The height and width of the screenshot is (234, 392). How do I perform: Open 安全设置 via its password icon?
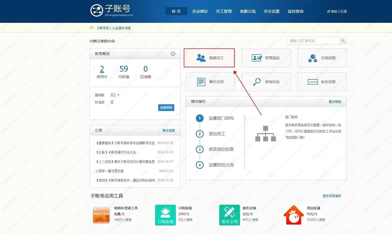click(313, 81)
